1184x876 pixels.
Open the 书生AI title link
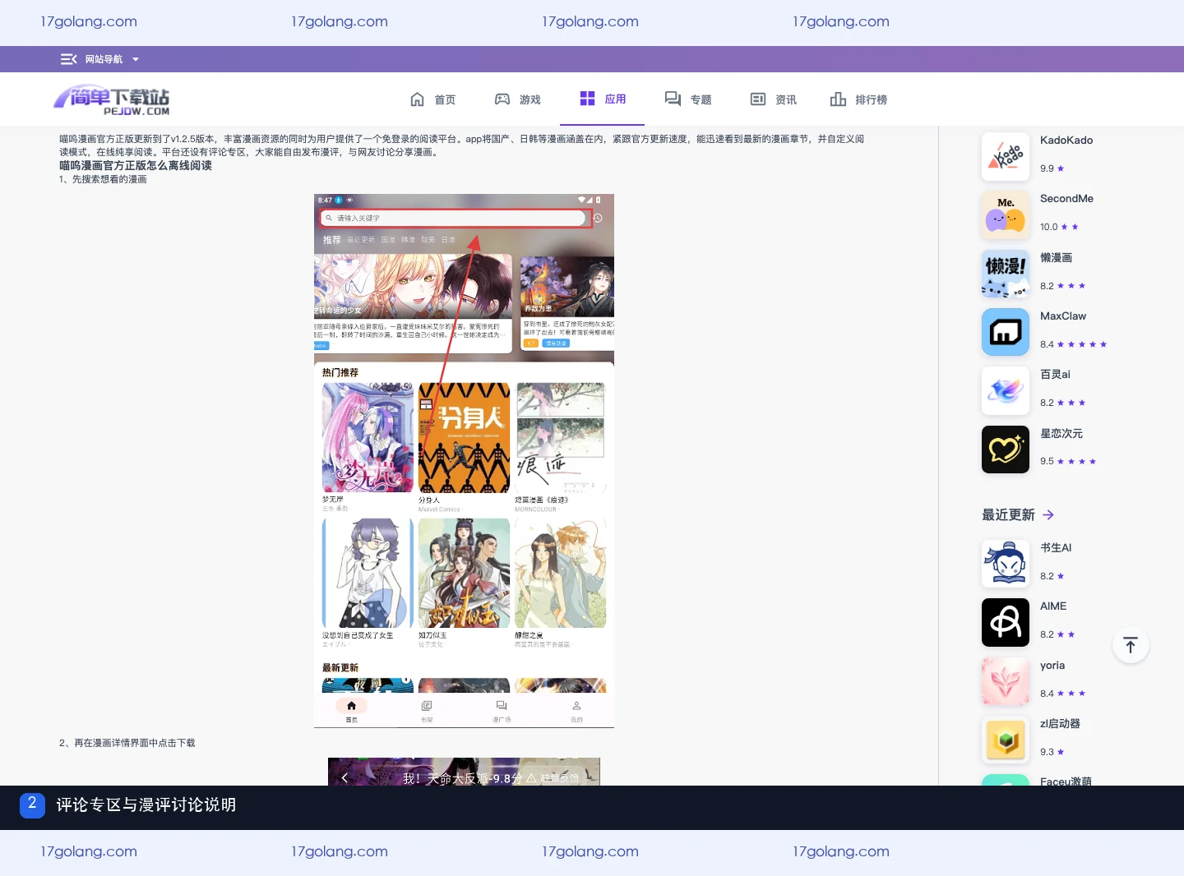click(x=1056, y=548)
